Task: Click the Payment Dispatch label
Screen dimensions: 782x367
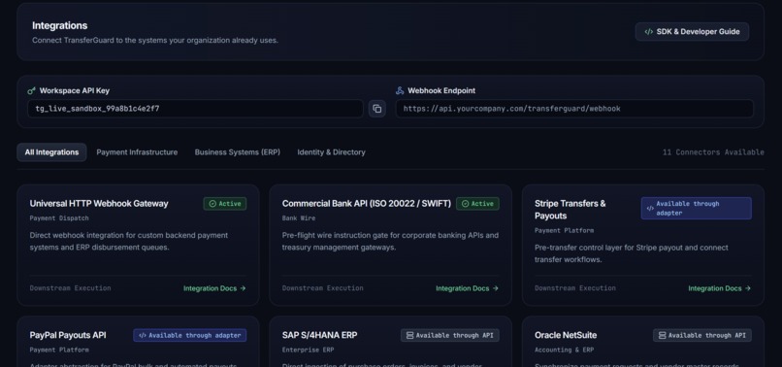Action: [59, 218]
